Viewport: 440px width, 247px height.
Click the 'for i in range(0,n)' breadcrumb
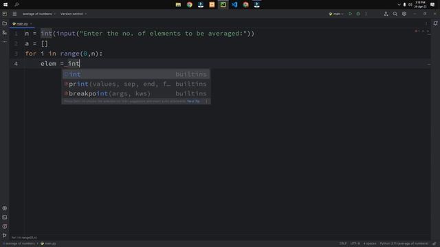(24, 237)
